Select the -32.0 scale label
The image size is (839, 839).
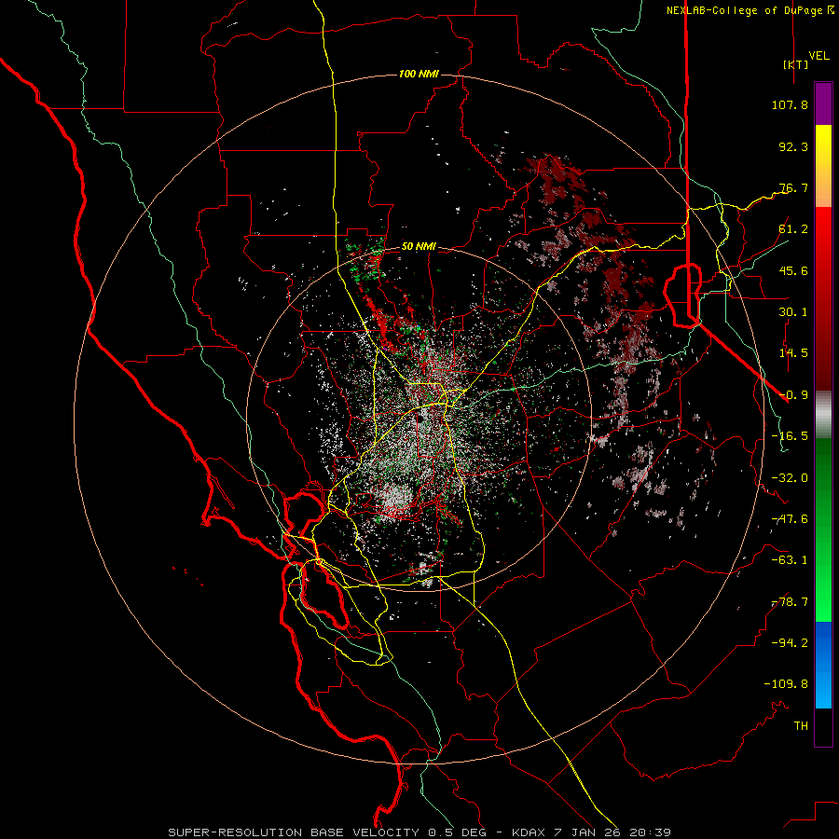790,478
